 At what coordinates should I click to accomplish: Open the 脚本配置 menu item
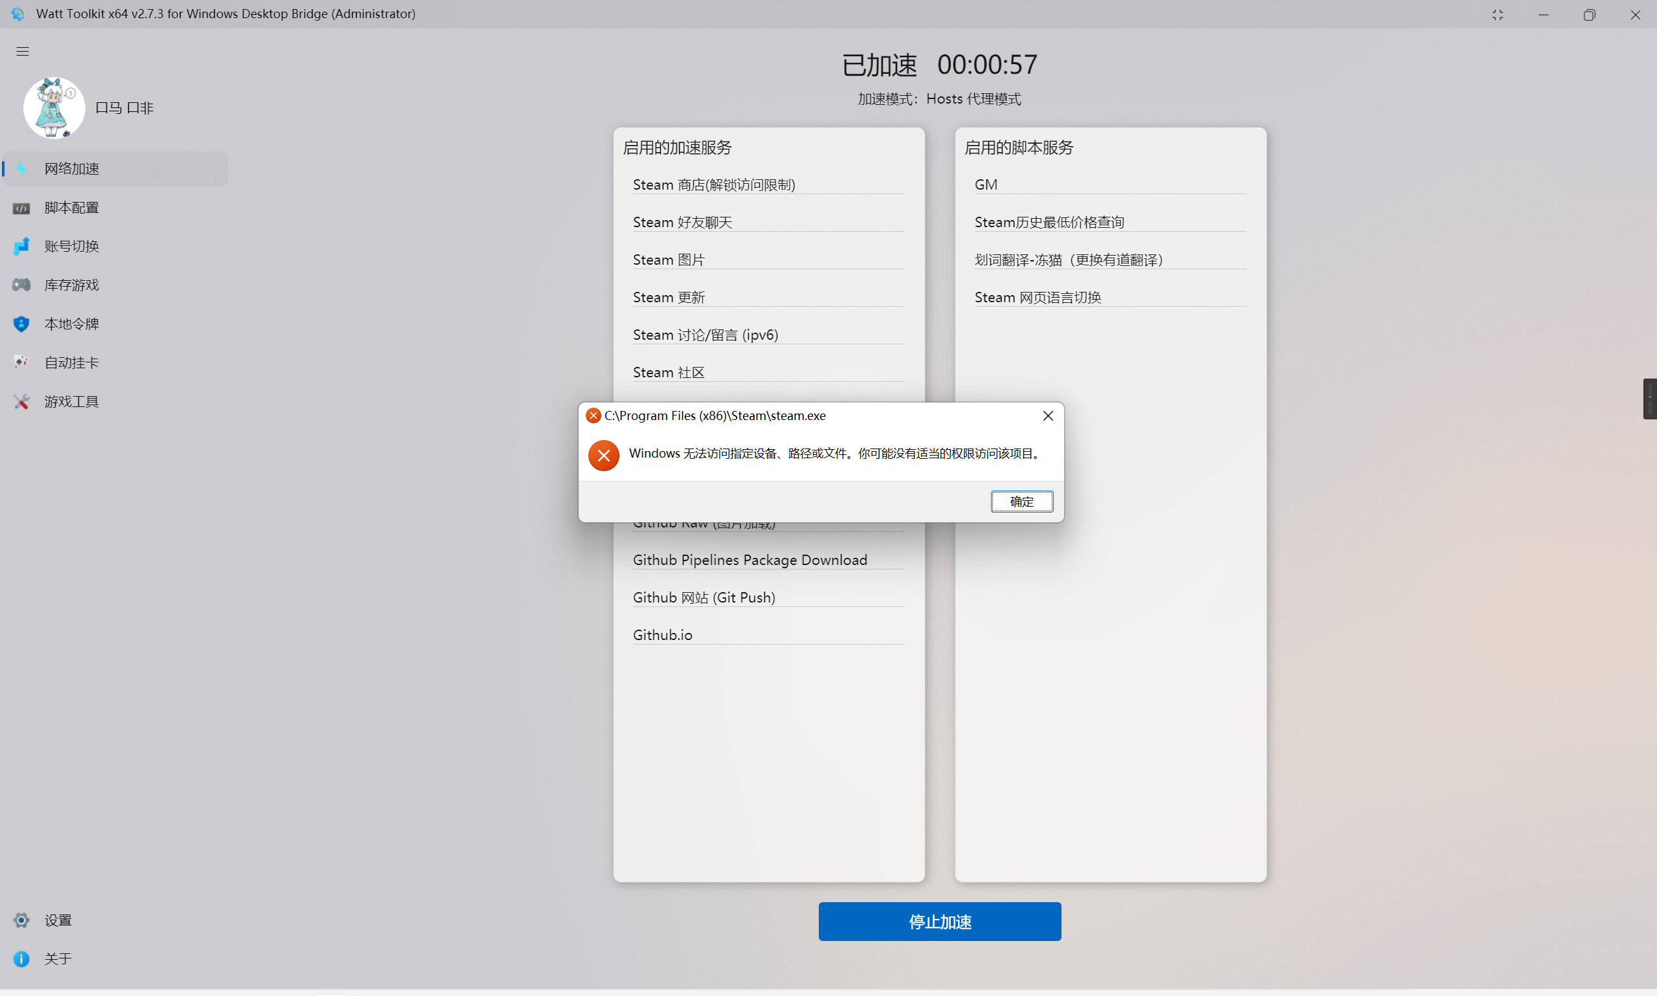(115, 207)
